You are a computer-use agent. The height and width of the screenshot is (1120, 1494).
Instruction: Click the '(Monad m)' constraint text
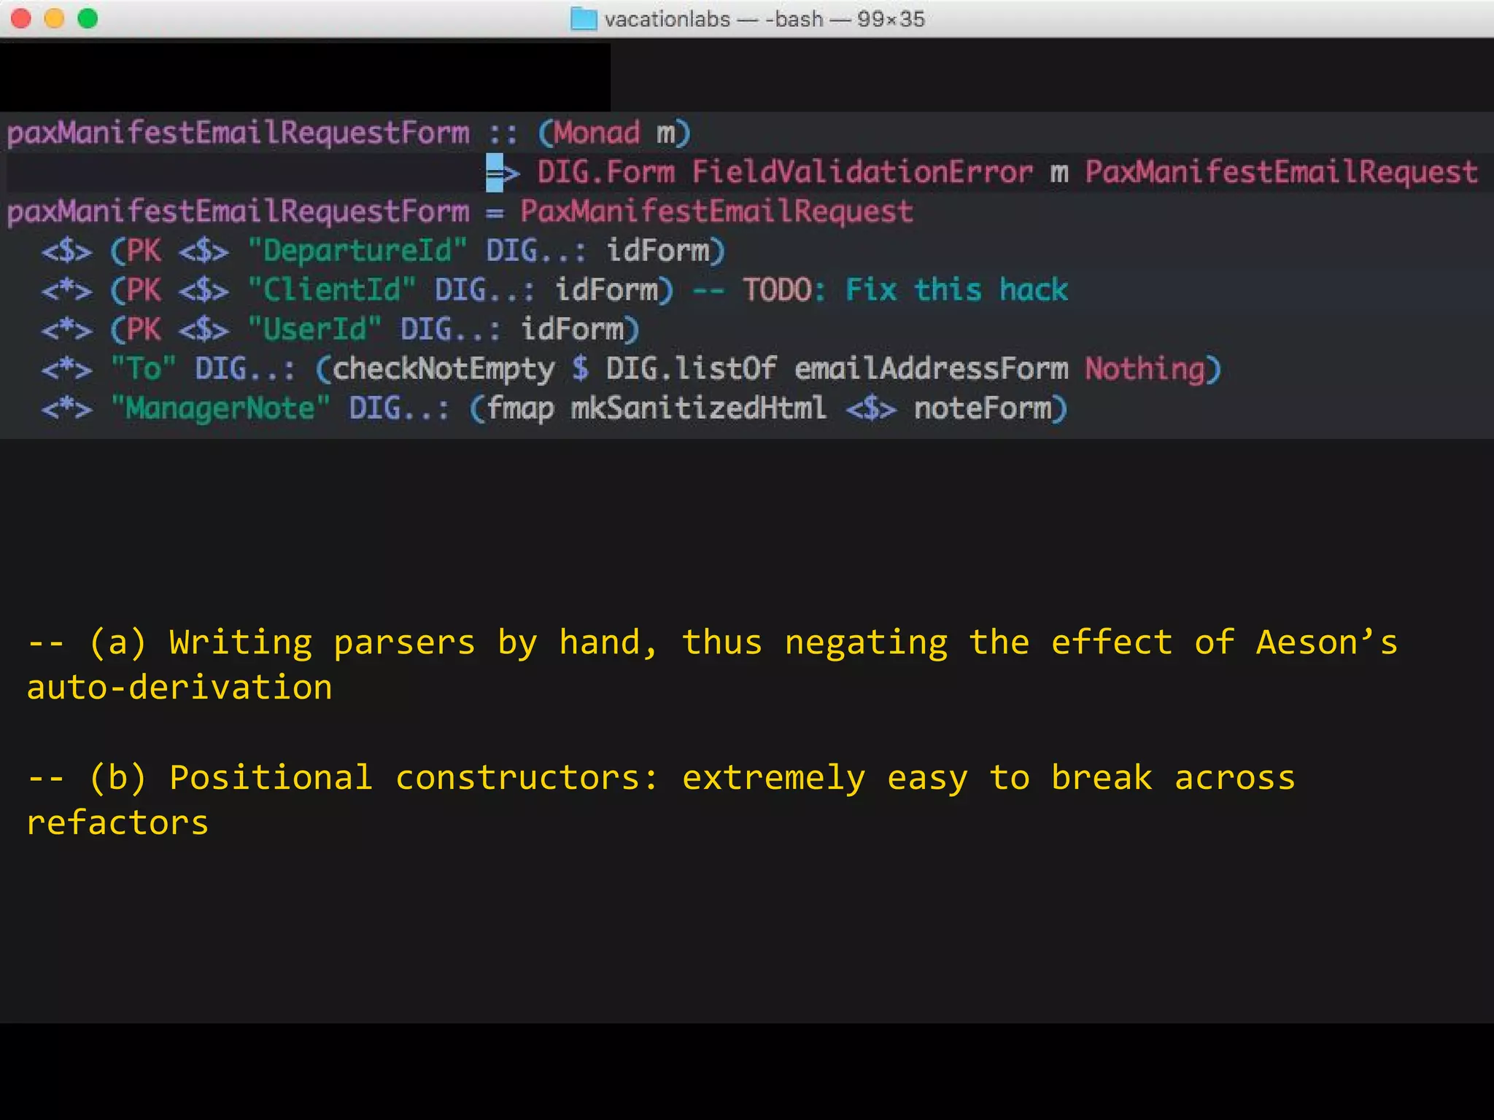tap(614, 133)
